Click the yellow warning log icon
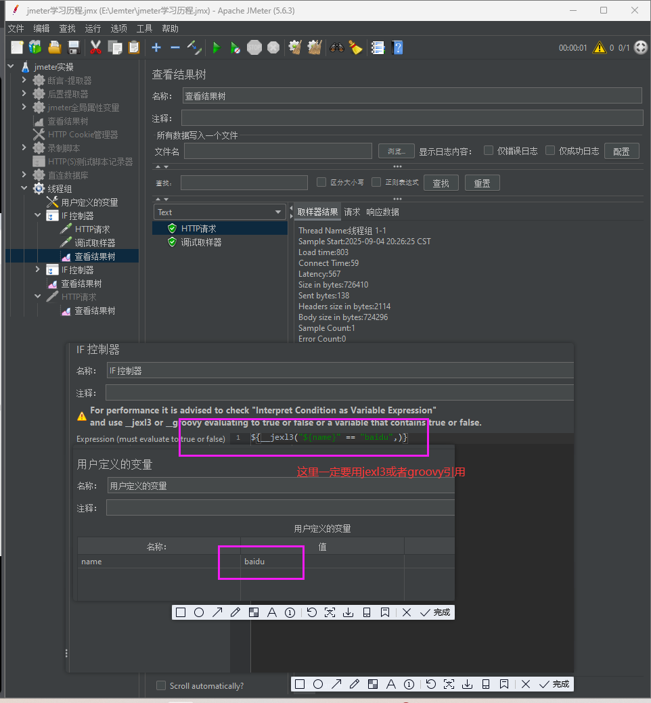 point(600,47)
